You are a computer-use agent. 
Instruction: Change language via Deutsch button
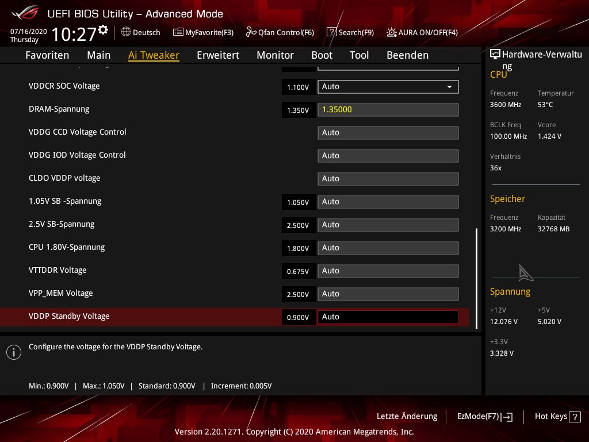click(x=141, y=32)
